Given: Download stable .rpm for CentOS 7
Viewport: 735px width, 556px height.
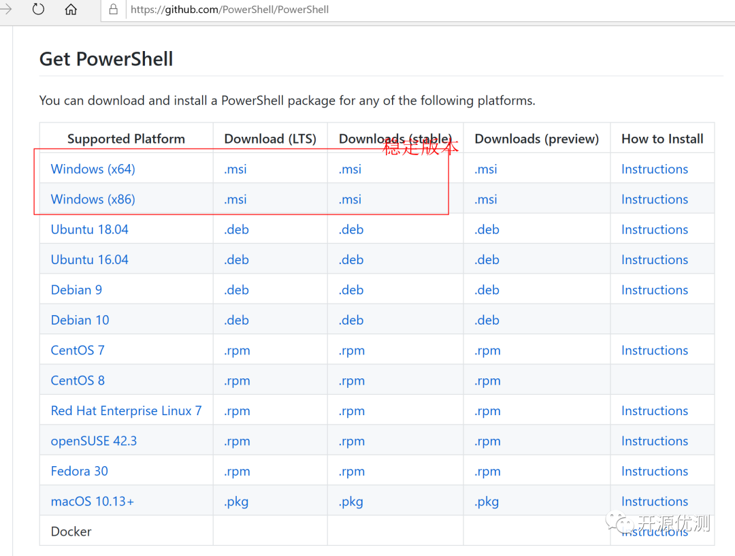Looking at the screenshot, I should [x=352, y=351].
